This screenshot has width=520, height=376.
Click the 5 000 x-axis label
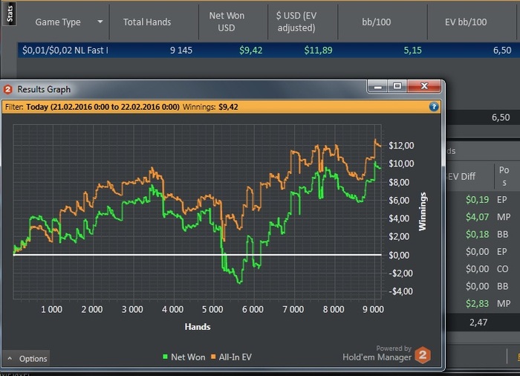(212, 309)
